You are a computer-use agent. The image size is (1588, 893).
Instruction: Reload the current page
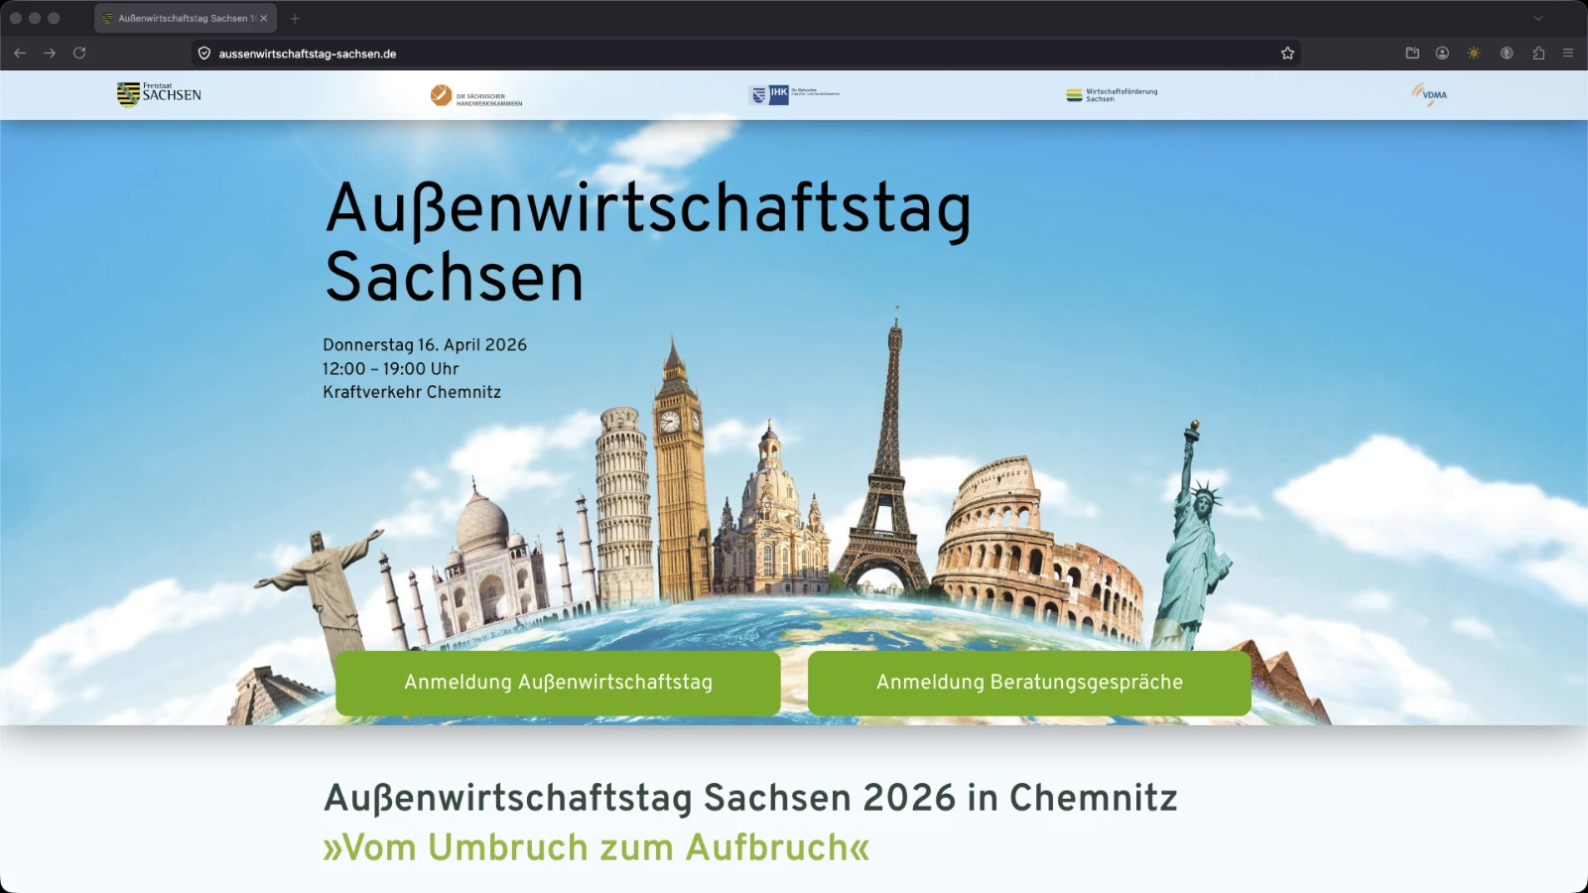(x=78, y=54)
